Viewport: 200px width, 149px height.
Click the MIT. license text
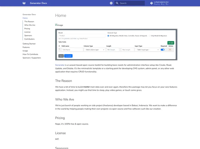pyautogui.click(x=57, y=139)
